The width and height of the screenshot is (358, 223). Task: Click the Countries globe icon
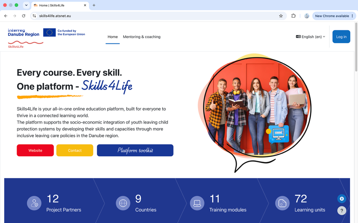pos(123,203)
